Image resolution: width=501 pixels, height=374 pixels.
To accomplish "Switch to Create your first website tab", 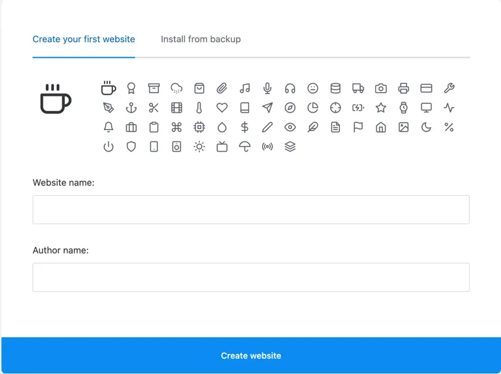I will coord(84,40).
